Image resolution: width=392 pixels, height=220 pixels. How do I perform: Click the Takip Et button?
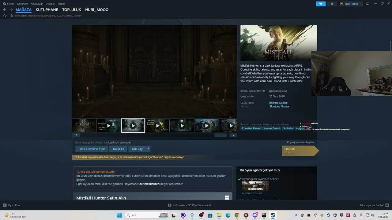[x=118, y=149]
